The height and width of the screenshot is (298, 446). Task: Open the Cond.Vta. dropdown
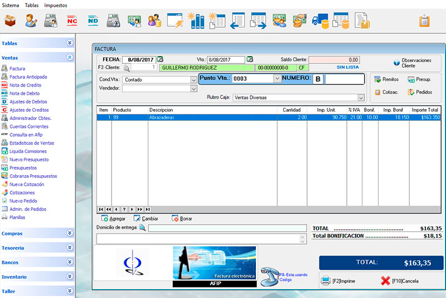coord(193,80)
